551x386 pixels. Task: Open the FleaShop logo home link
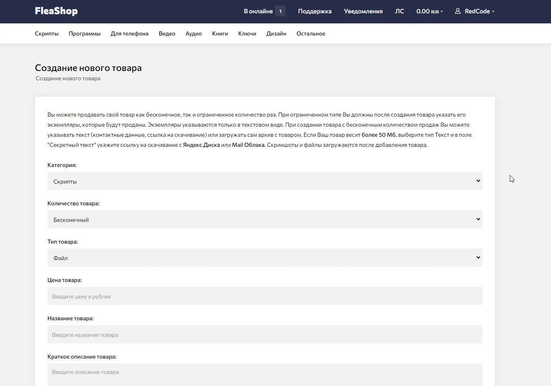[x=56, y=11]
